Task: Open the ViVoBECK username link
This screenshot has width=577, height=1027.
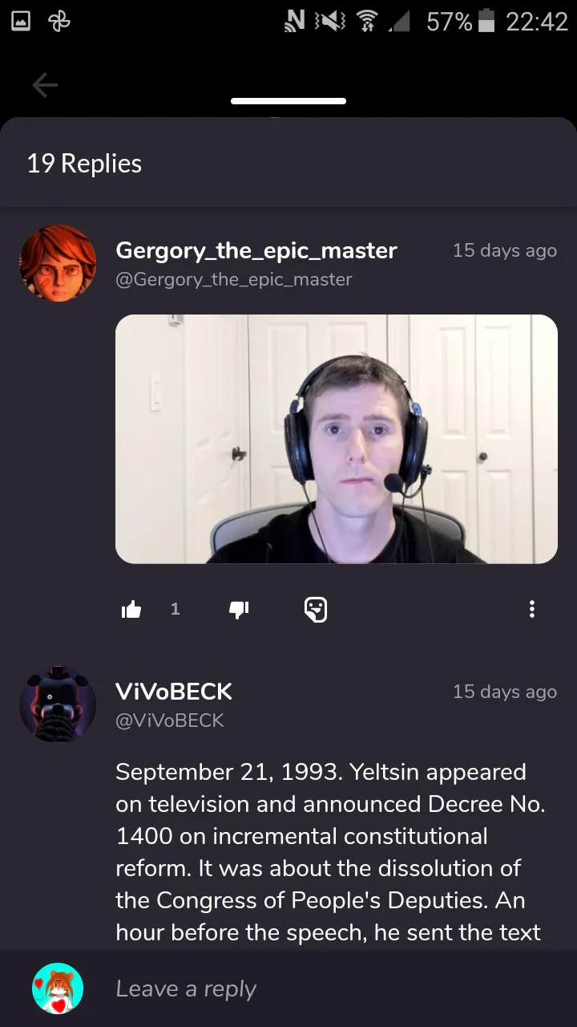Action: [174, 692]
